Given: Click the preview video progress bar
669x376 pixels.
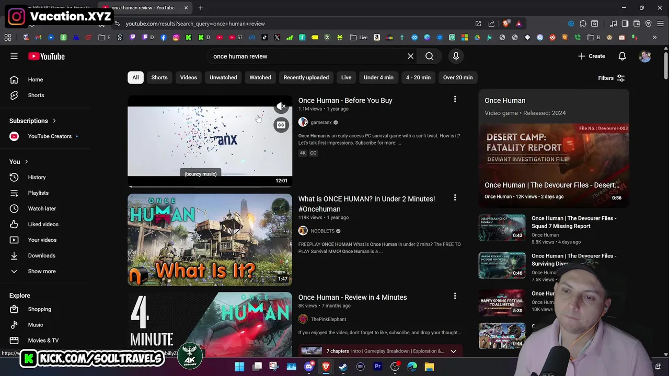Looking at the screenshot, I should coord(210,186).
